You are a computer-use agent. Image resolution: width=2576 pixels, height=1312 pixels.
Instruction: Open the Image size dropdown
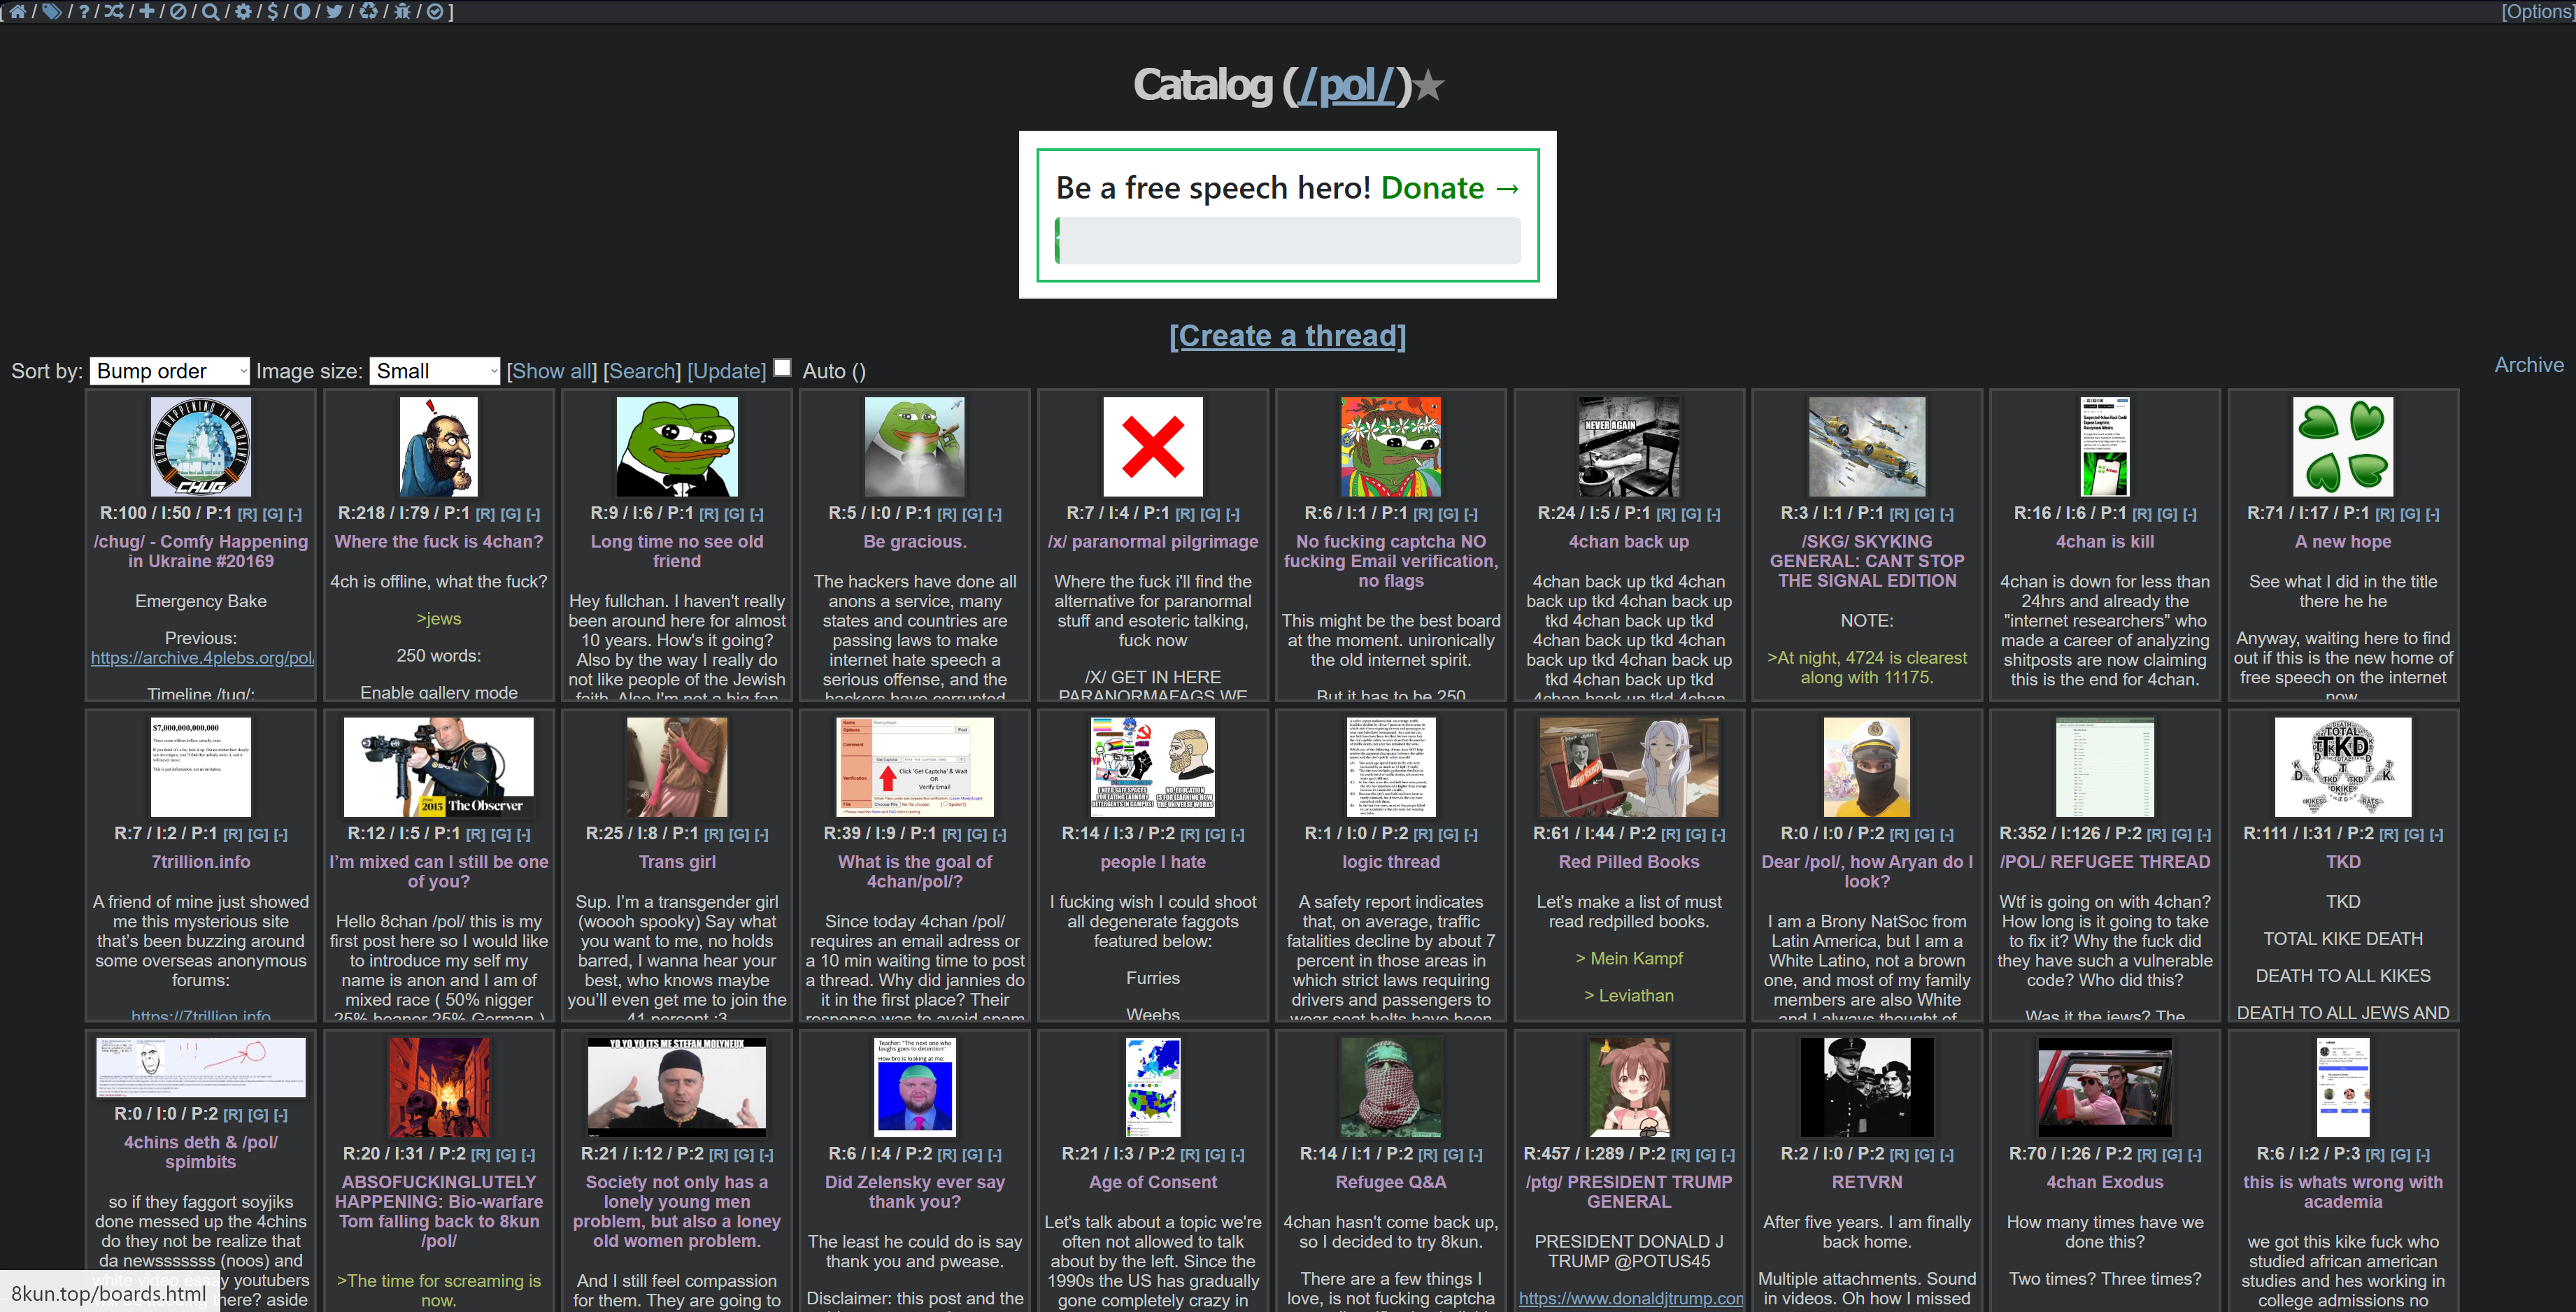coord(434,371)
